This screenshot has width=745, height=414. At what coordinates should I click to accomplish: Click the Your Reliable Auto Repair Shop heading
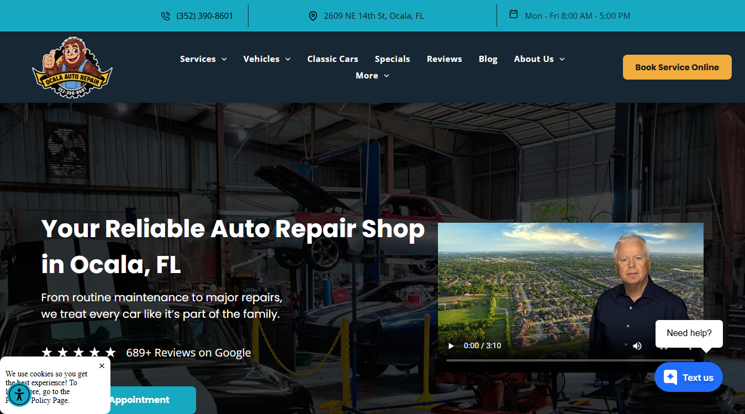(x=233, y=247)
